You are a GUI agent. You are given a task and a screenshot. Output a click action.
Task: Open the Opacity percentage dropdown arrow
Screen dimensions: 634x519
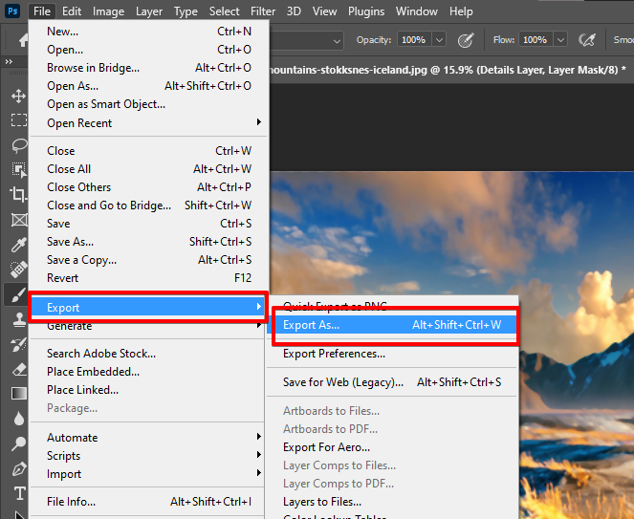[x=439, y=39]
